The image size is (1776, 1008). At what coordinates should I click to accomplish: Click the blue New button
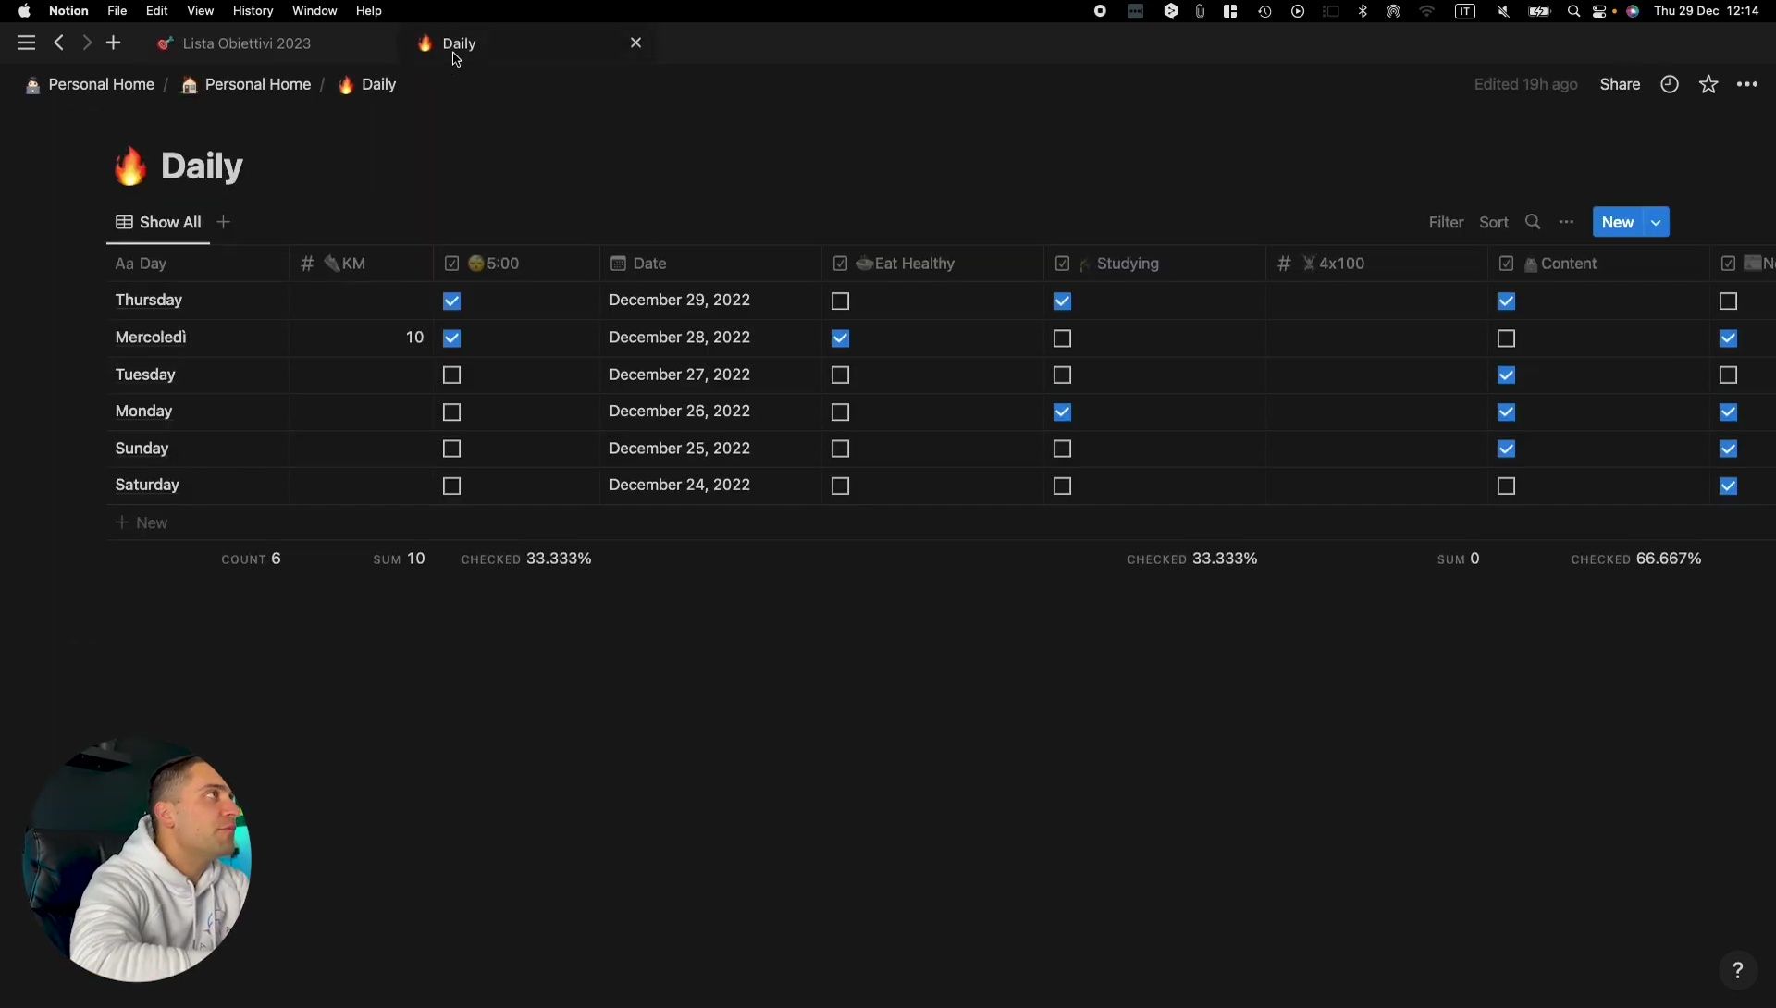coord(1618,222)
